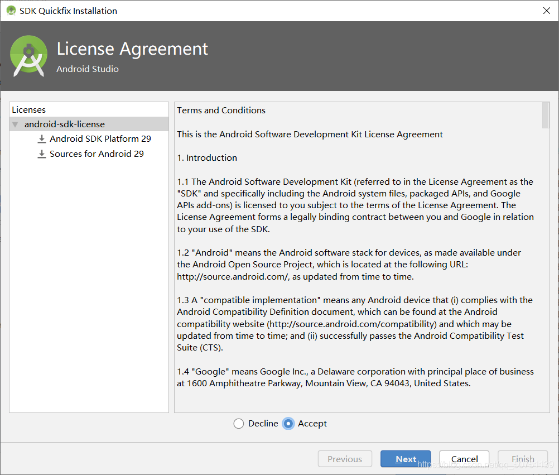Click download icon beside Android SDK Platform 29

(x=42, y=139)
